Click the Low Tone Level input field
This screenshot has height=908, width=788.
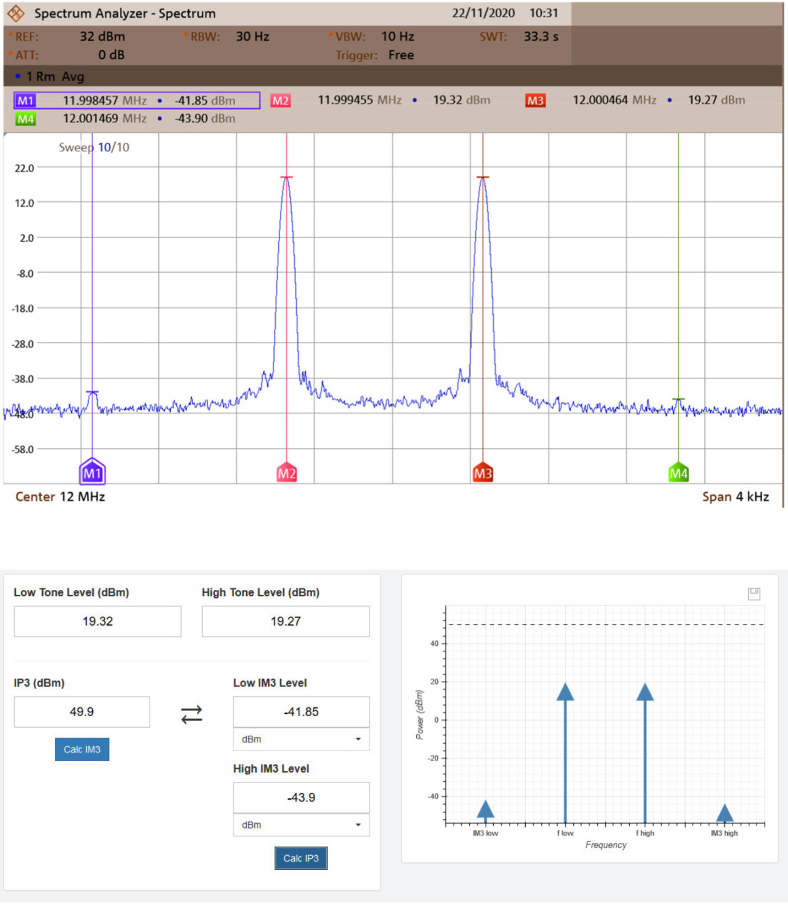(98, 621)
